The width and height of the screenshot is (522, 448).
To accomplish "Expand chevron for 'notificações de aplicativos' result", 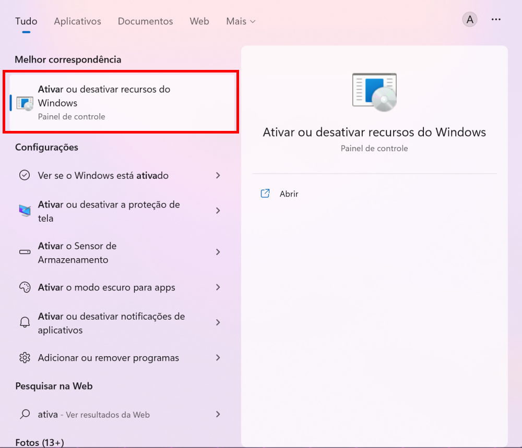I will pos(218,322).
